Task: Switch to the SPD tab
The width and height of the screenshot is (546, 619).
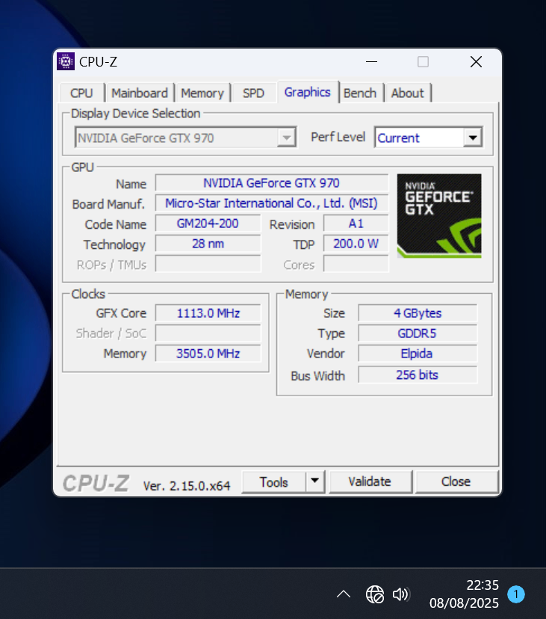Action: coord(253,93)
